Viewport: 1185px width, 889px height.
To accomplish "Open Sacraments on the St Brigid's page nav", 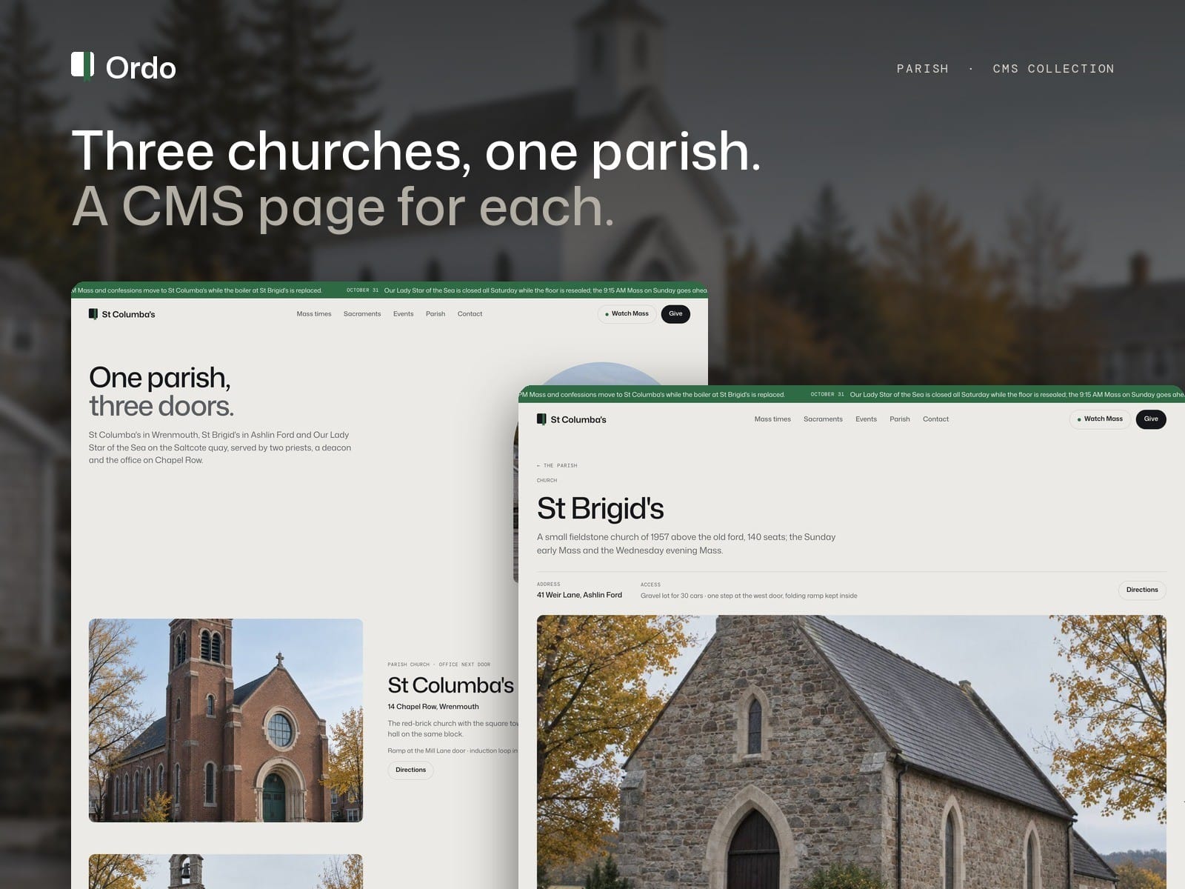I will pyautogui.click(x=823, y=419).
